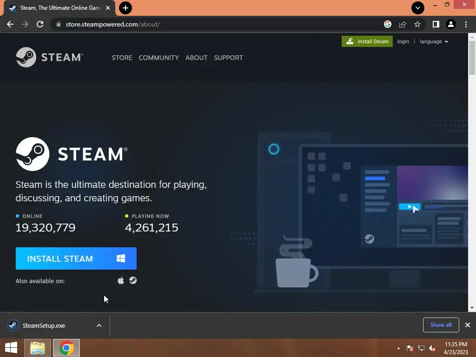Viewport: 476px width, 357px height.
Task: Click the playing now count 4,261,215
Action: pos(152,227)
